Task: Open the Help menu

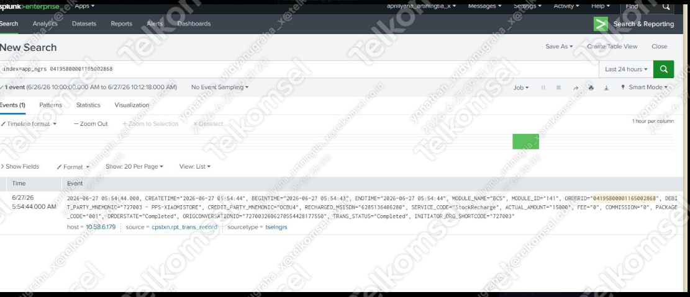Action: pyautogui.click(x=601, y=6)
